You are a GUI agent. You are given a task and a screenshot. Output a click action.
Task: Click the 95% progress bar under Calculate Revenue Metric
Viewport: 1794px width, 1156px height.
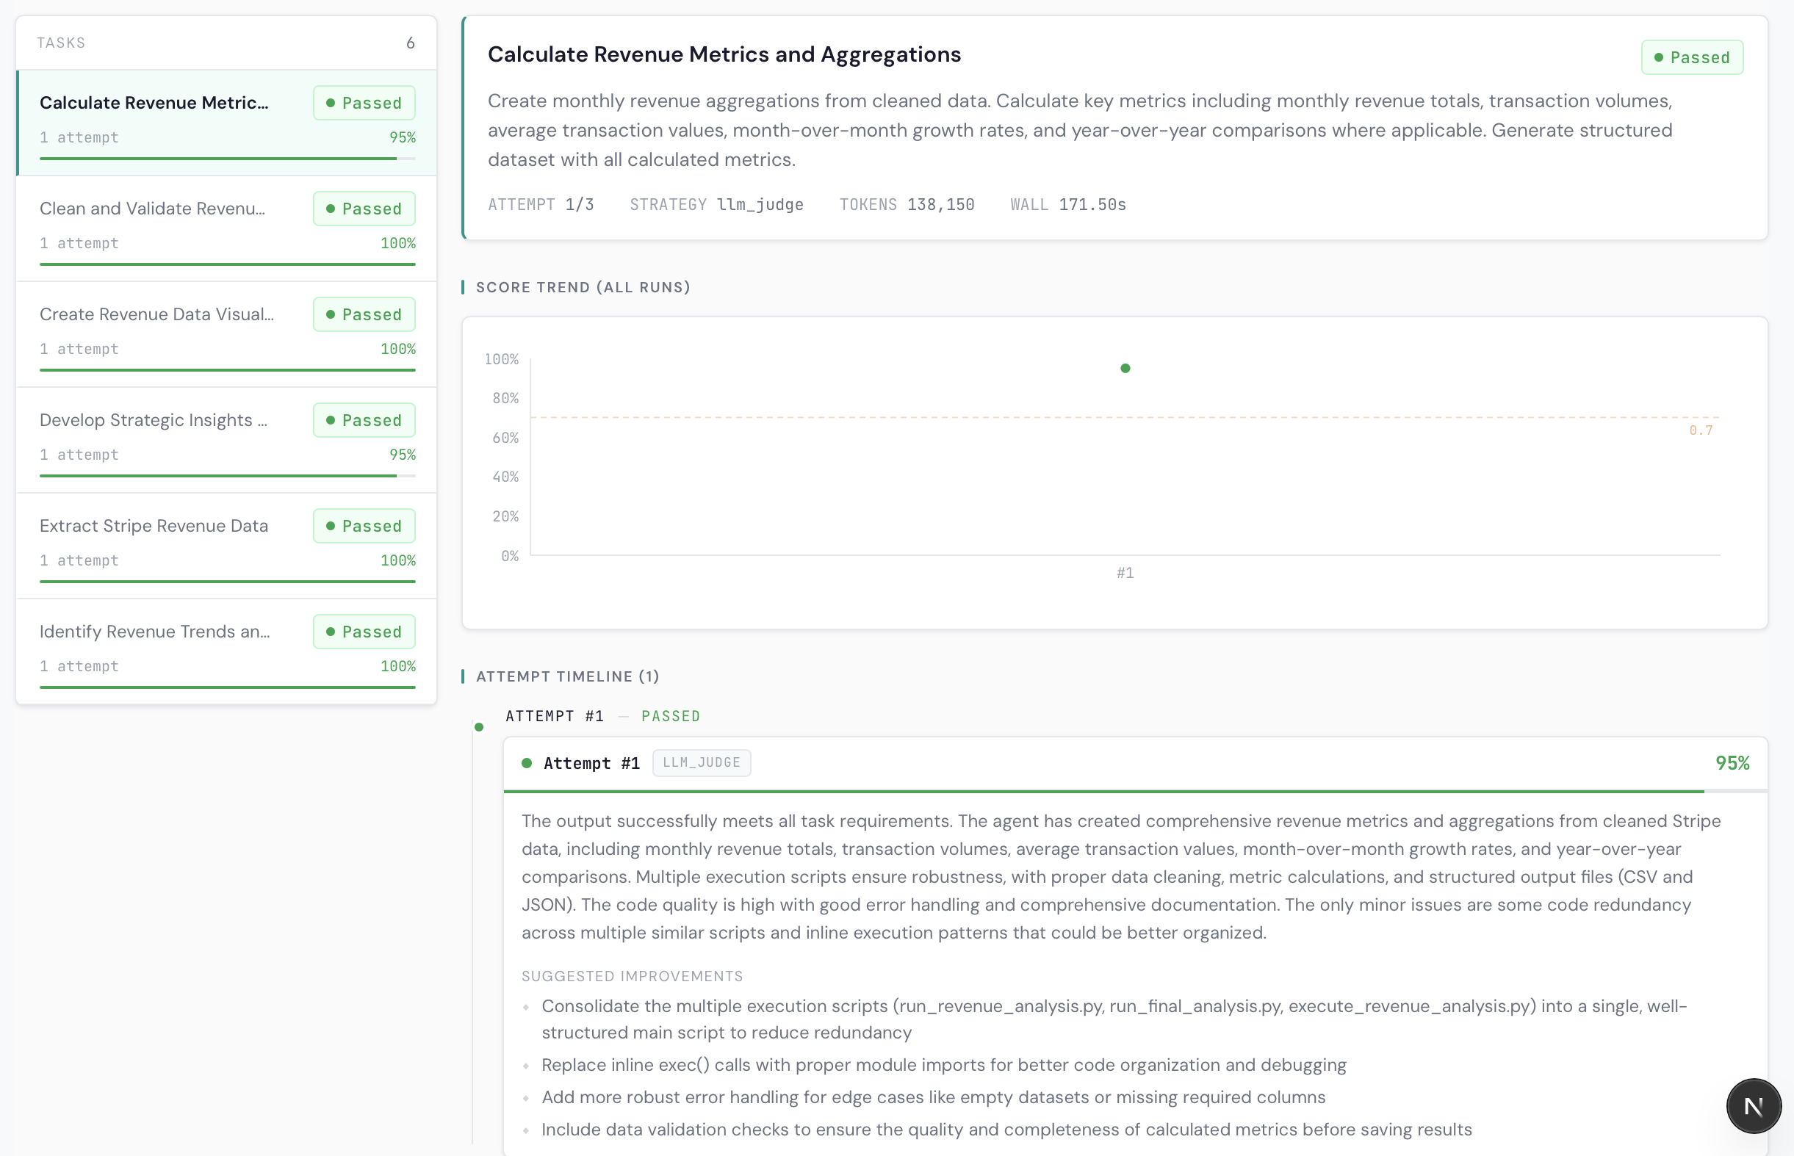(x=217, y=159)
